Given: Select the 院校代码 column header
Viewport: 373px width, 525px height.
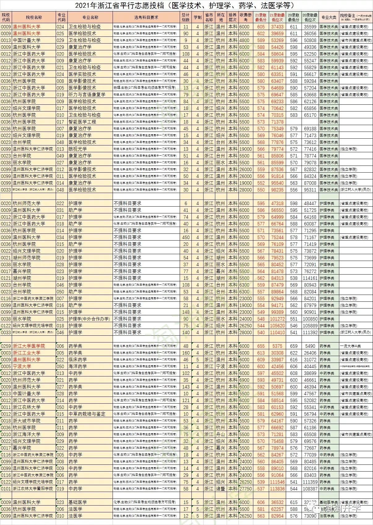Looking at the screenshot, I should (x=6, y=17).
